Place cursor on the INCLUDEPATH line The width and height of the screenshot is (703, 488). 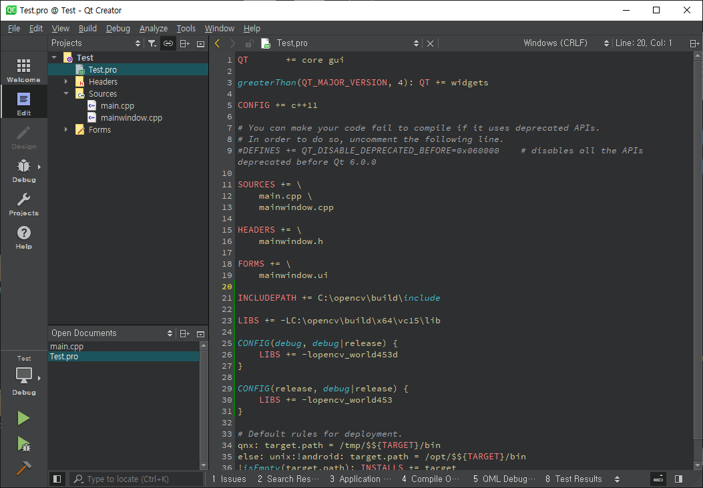pyautogui.click(x=338, y=298)
